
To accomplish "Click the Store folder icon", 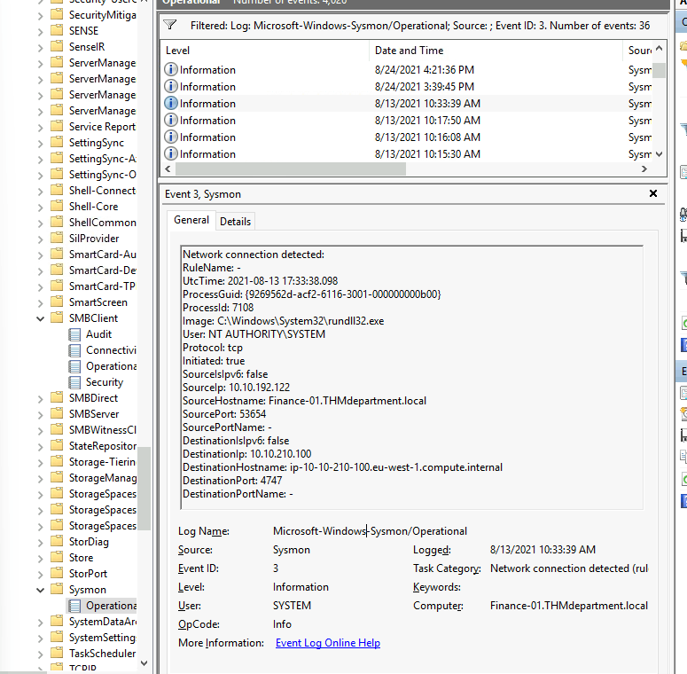I will coord(57,557).
